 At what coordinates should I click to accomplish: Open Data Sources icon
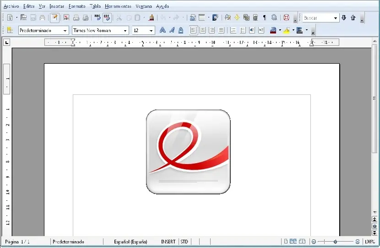click(255, 18)
